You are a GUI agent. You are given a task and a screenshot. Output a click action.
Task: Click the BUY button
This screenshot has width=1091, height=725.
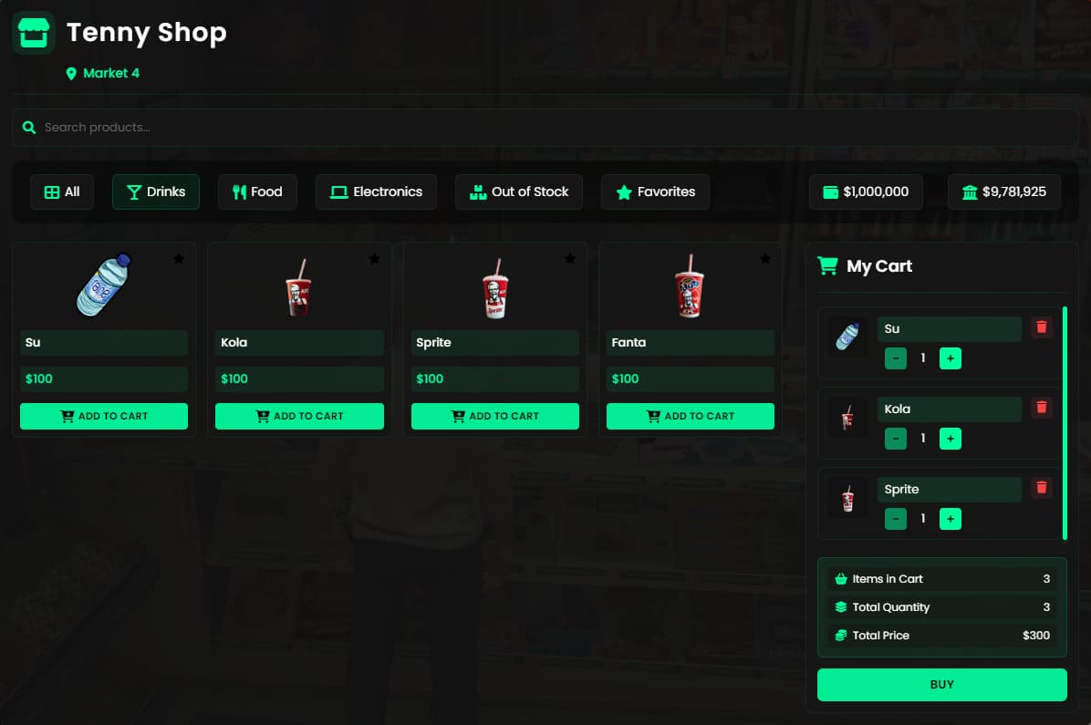click(x=941, y=685)
